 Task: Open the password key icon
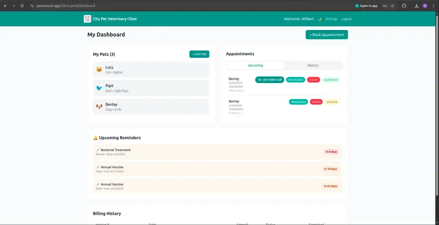pos(385,6)
